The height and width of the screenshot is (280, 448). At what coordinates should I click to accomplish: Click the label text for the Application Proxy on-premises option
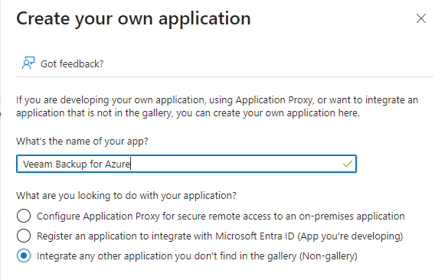click(221, 217)
